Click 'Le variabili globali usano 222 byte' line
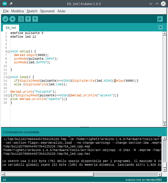Viewport: 168px width, 183px height. click(x=82, y=165)
